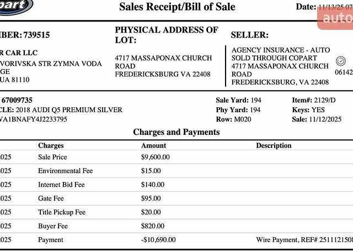Viewport: 353px width, 252px height.
Task: Select the 2018 AUDI Q5 PREMIUM SILVER text
Action: (69, 110)
